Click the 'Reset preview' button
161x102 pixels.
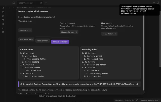coord(43,41)
